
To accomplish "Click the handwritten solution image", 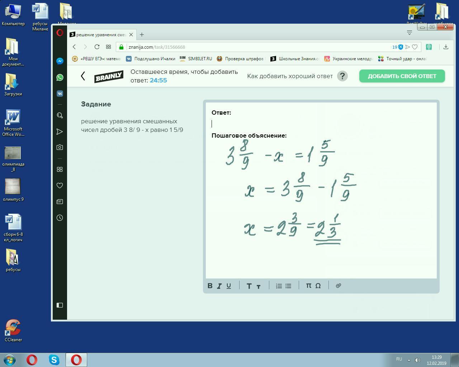I will pyautogui.click(x=291, y=193).
